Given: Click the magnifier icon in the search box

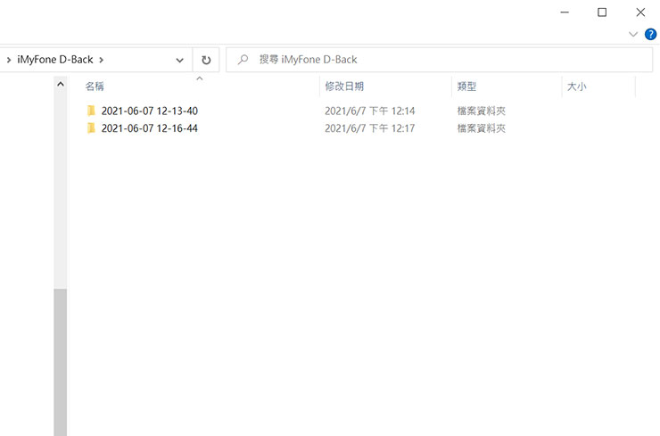Looking at the screenshot, I should coord(243,60).
